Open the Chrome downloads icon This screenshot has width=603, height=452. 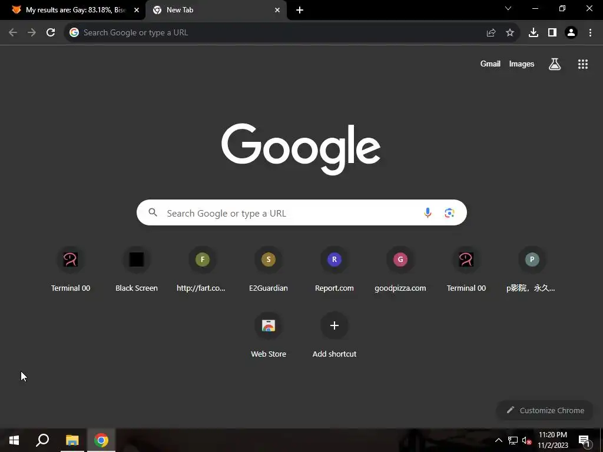coord(534,33)
